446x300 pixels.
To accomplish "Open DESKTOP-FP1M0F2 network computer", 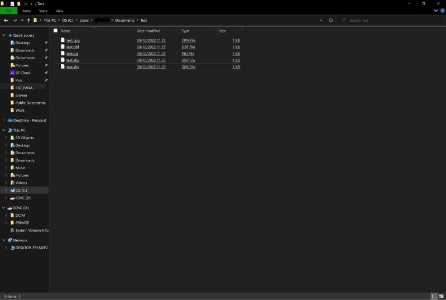I will (x=32, y=248).
